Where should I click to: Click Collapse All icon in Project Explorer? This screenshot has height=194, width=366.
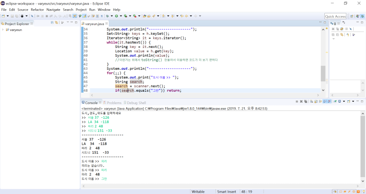pyautogui.click(x=52, y=22)
